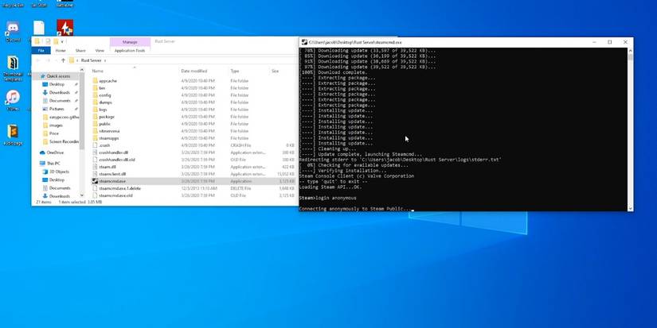Select the steam.dll file
The image size is (657, 328).
(107, 167)
